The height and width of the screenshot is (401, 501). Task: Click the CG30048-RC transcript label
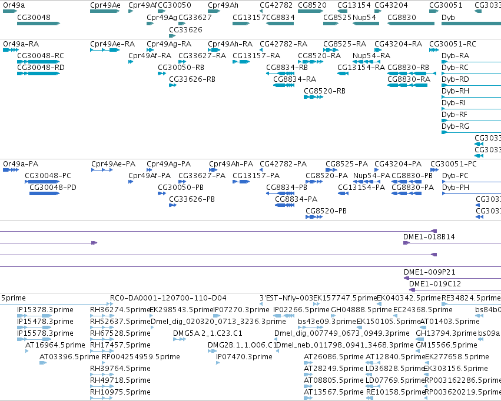tap(41, 55)
